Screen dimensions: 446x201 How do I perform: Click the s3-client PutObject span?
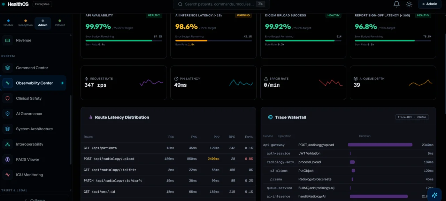[x=348, y=171]
